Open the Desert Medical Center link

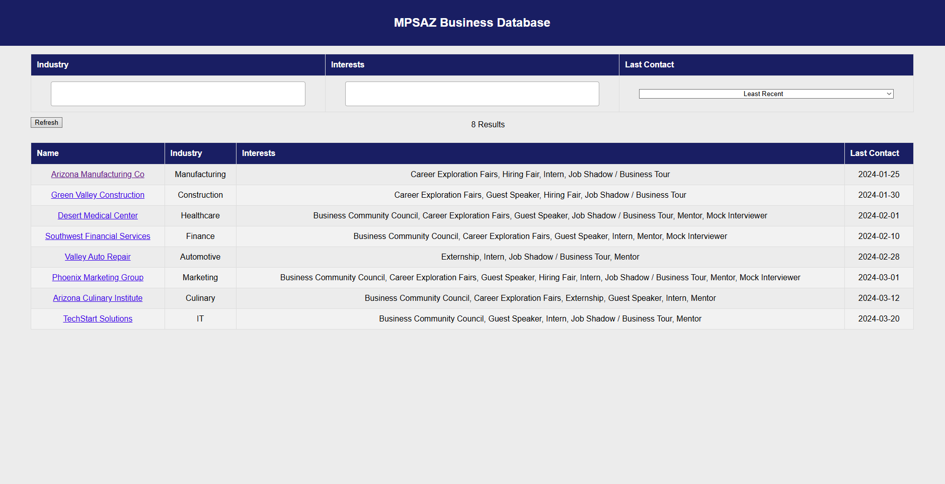click(98, 215)
